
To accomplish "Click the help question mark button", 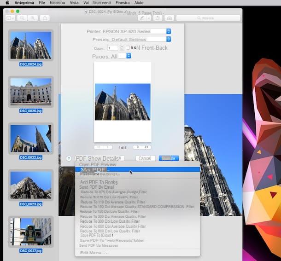I will [x=69, y=158].
